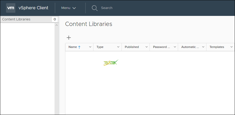Expand the Type column chevron
The height and width of the screenshot is (115, 235).
tap(118, 47)
